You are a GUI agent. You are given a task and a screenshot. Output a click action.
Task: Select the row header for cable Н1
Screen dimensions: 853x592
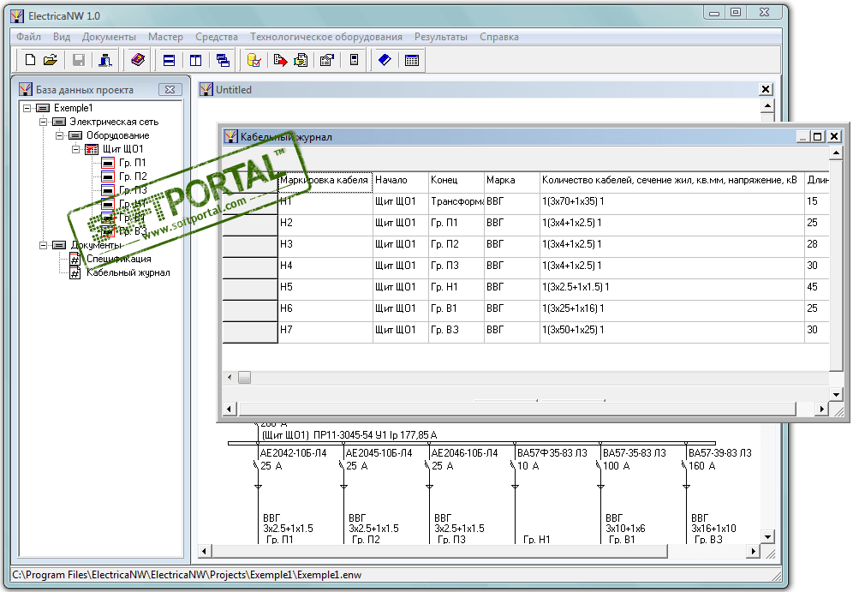250,204
